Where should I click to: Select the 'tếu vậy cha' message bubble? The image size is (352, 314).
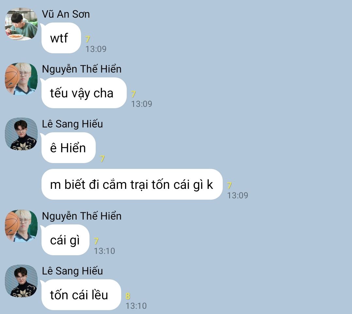tap(84, 93)
